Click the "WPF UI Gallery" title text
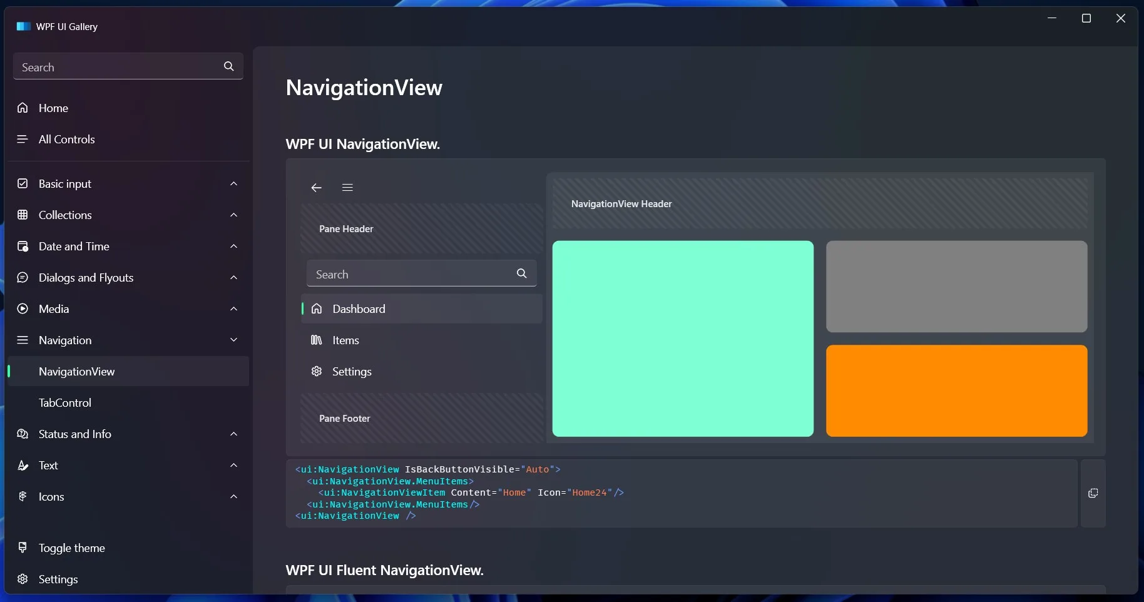Image resolution: width=1144 pixels, height=602 pixels. pos(67,26)
